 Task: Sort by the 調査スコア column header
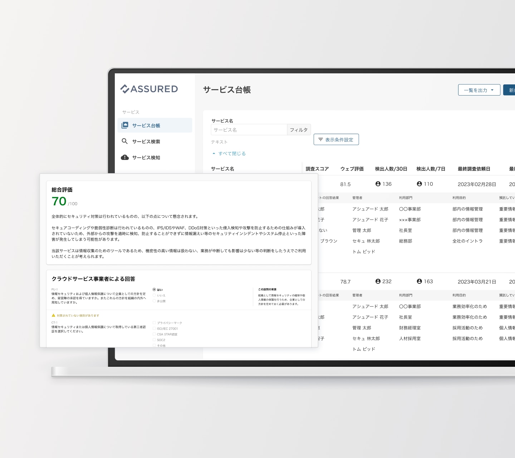[x=317, y=169]
